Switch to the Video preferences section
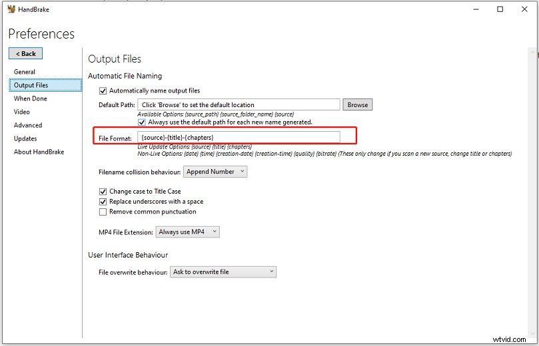 [22, 112]
